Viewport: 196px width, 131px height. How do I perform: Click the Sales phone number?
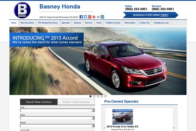[x=136, y=9]
